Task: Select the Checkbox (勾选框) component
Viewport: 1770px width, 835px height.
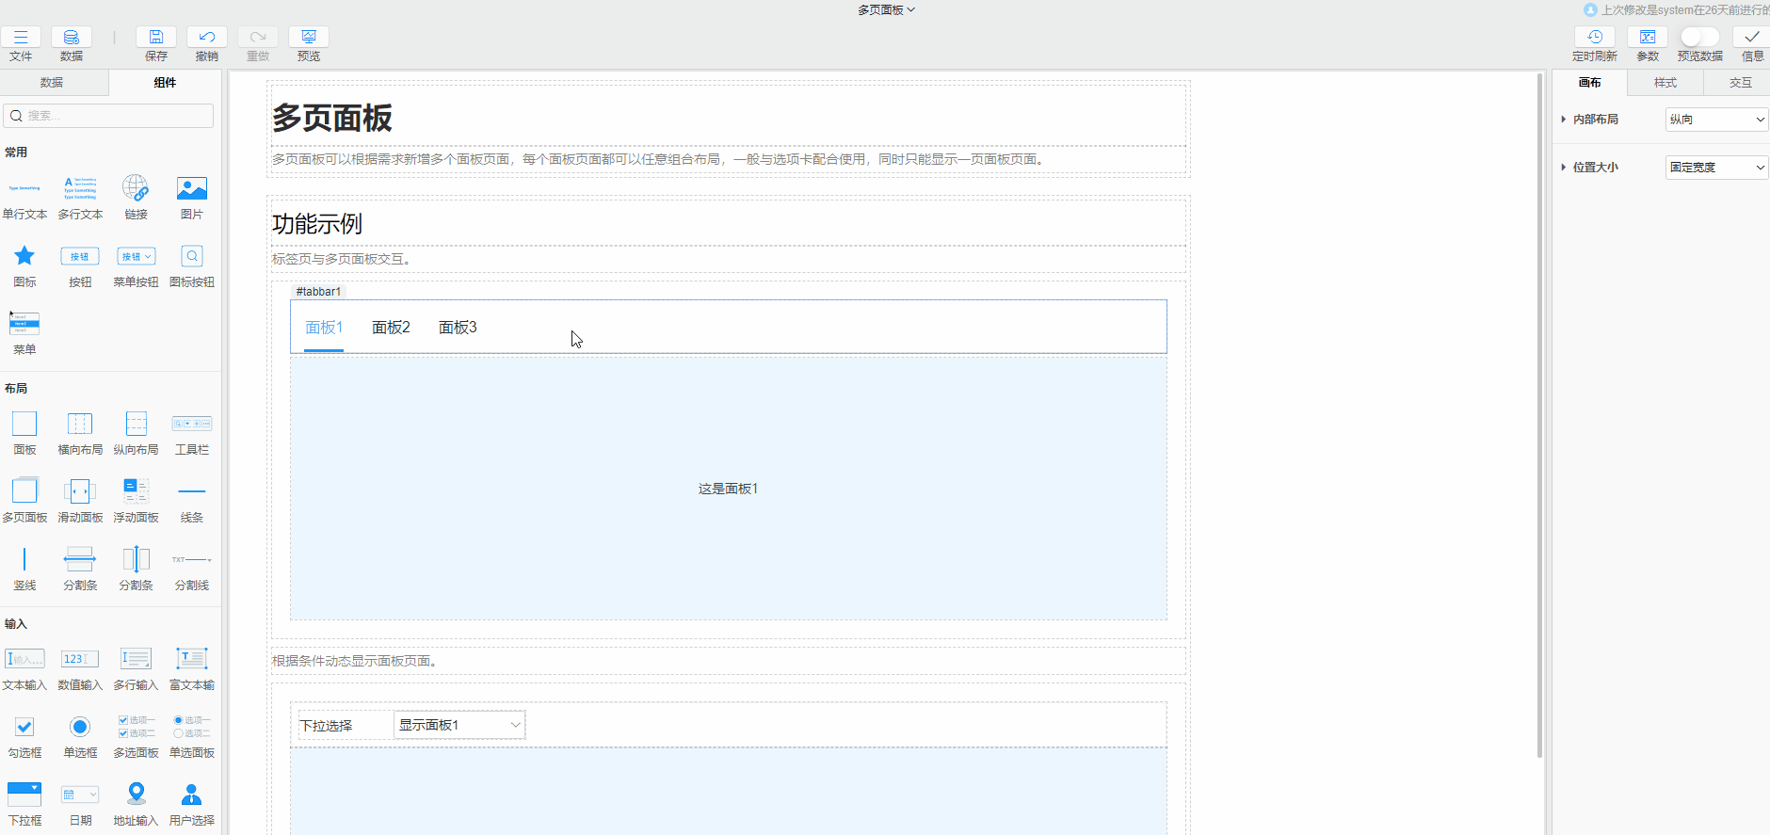Action: (24, 727)
